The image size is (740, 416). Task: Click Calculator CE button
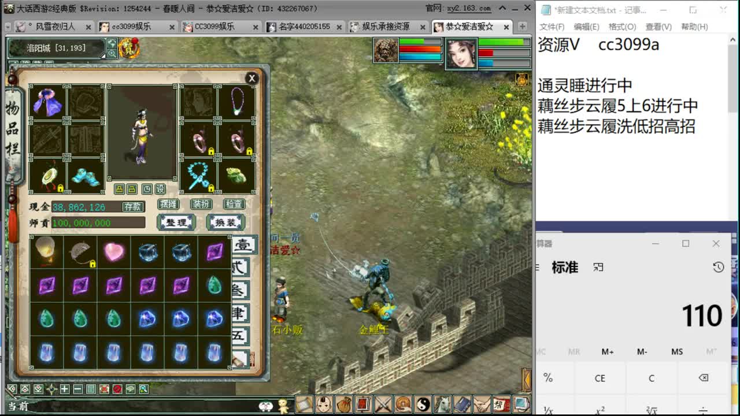pos(600,378)
